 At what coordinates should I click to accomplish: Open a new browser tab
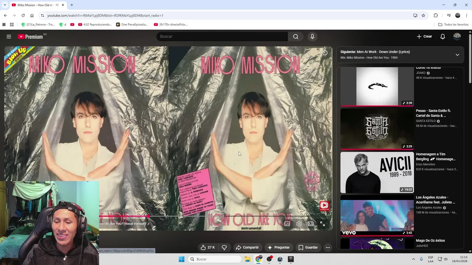pos(72,5)
